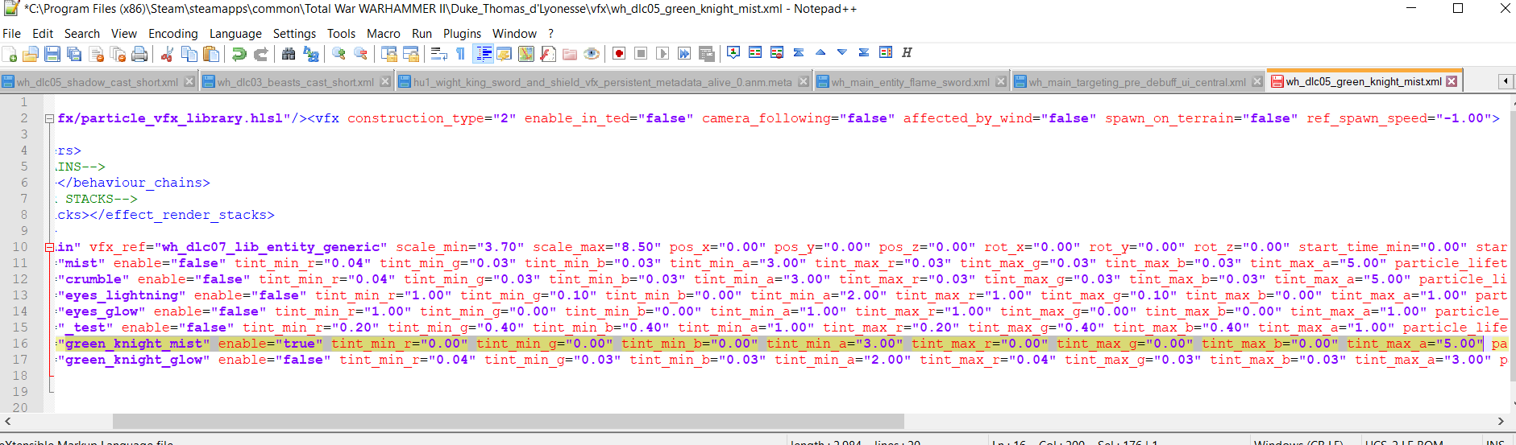Image resolution: width=1516 pixels, height=445 pixels.
Task: Open the Settings menu
Action: click(x=294, y=34)
